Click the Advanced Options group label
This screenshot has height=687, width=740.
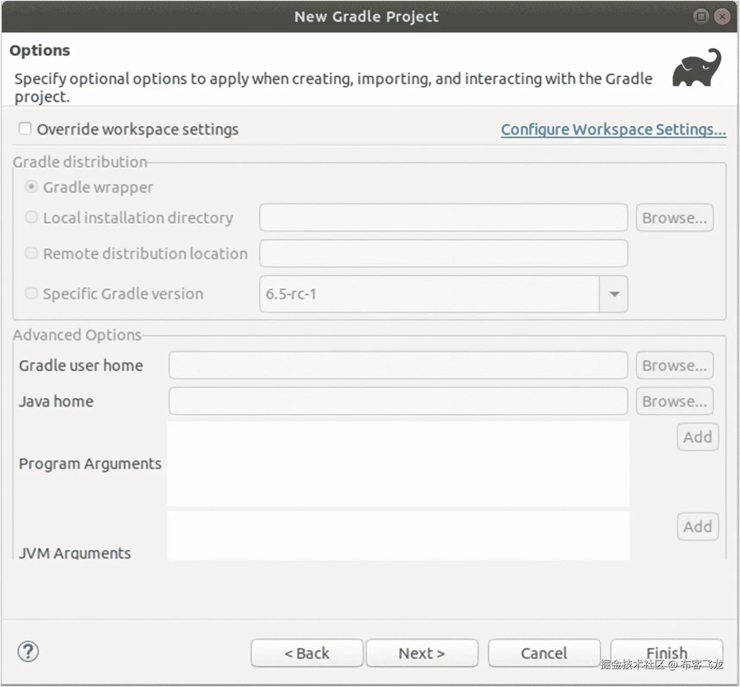(77, 335)
